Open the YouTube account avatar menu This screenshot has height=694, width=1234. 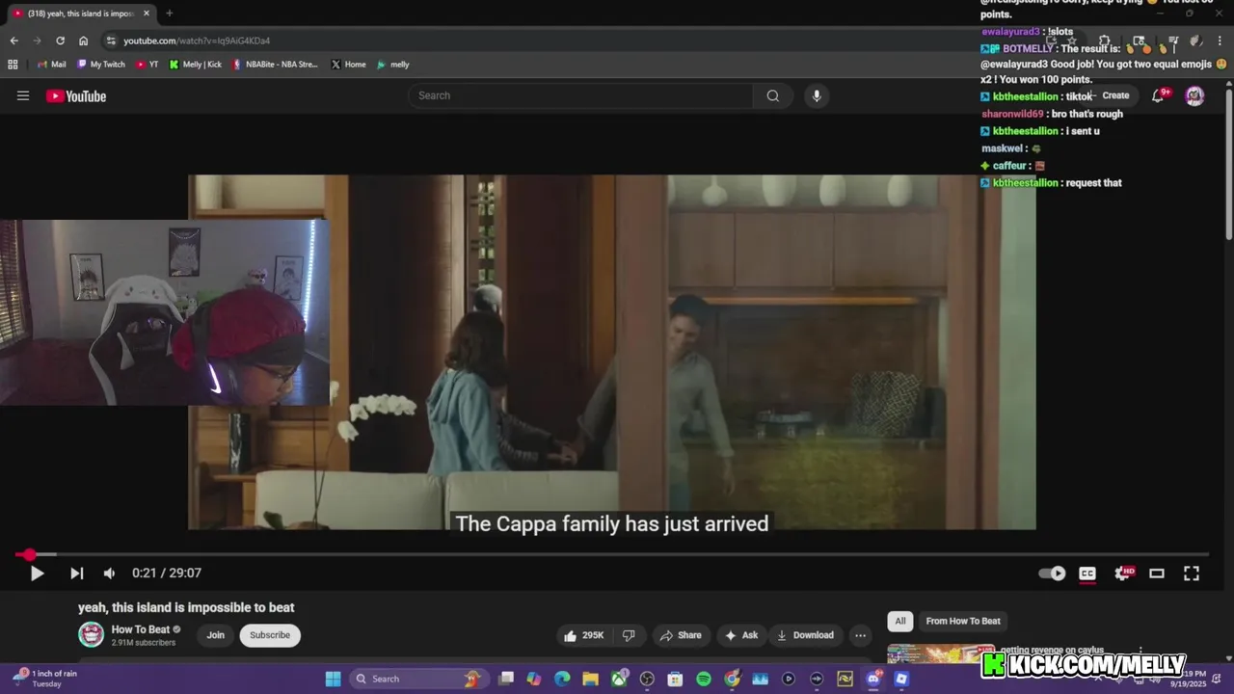coord(1194,95)
